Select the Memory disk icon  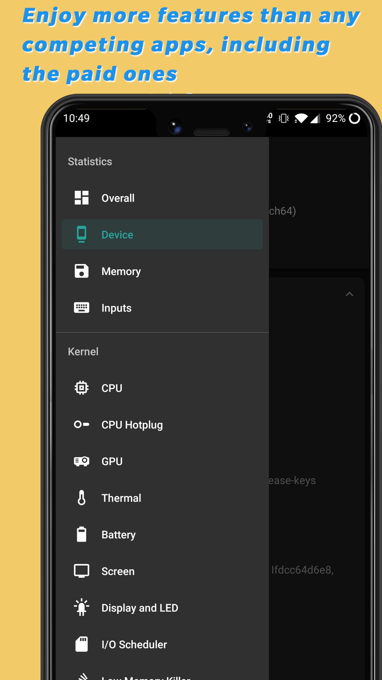82,271
